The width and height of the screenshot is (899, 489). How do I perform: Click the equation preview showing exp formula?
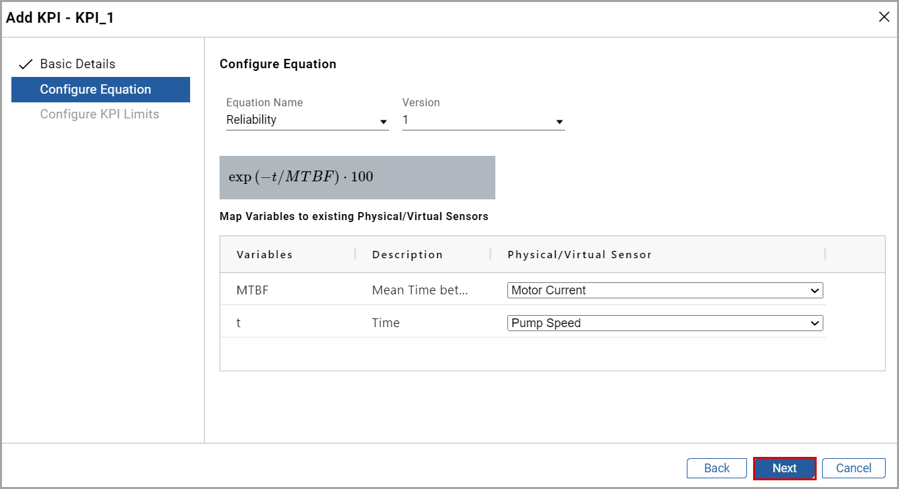pyautogui.click(x=357, y=177)
